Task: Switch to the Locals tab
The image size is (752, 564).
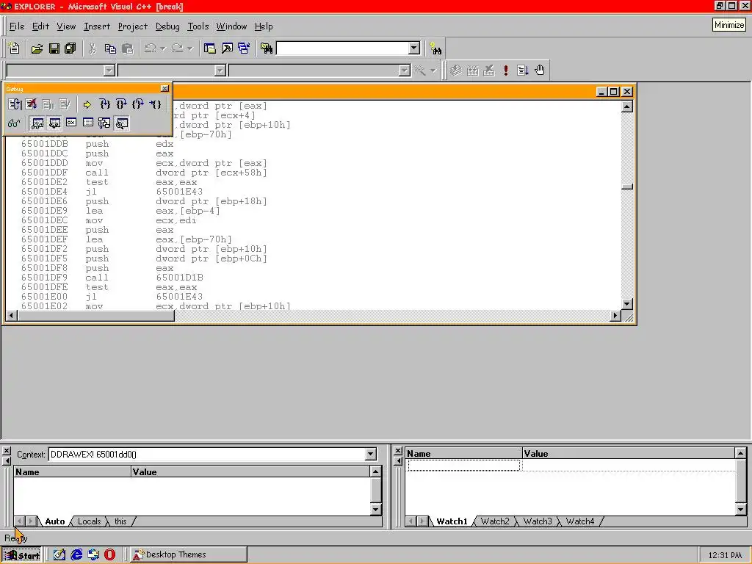Action: click(89, 521)
